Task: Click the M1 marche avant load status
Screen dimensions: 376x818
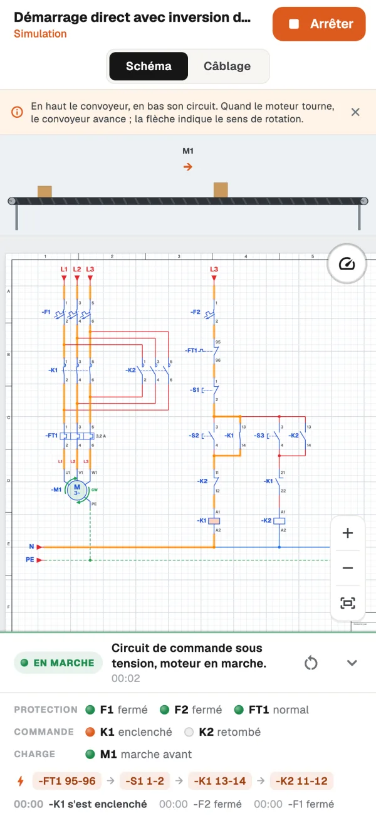Action: [x=138, y=754]
